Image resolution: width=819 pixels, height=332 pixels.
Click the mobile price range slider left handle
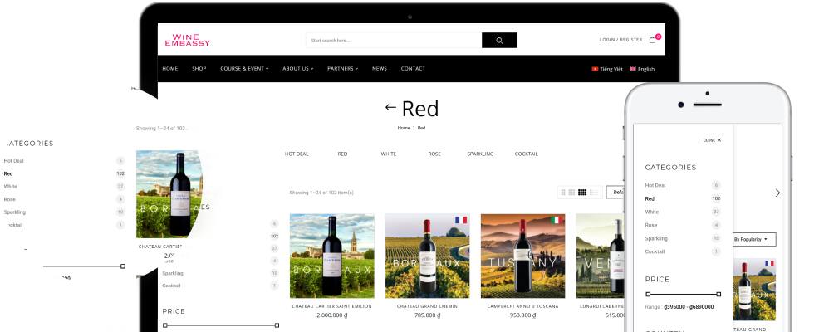click(x=648, y=295)
